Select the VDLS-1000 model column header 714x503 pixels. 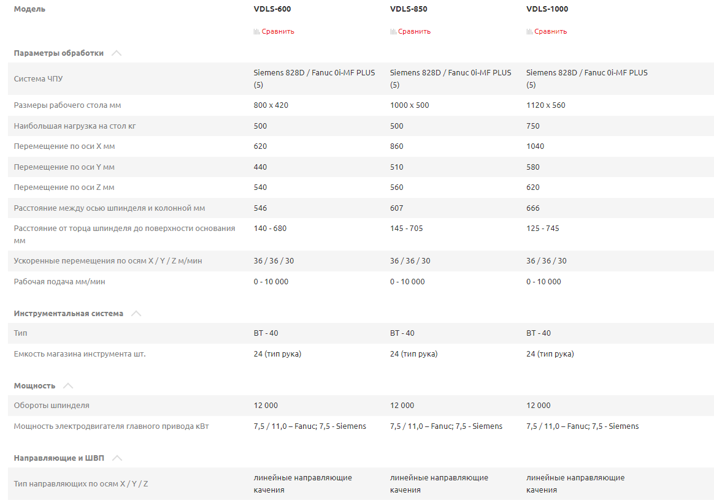click(547, 9)
